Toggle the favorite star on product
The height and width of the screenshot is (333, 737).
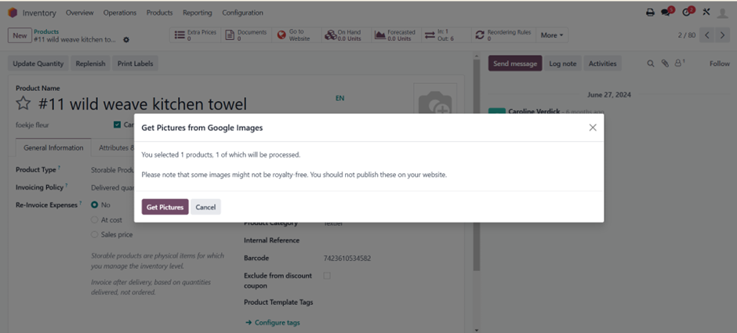(24, 103)
